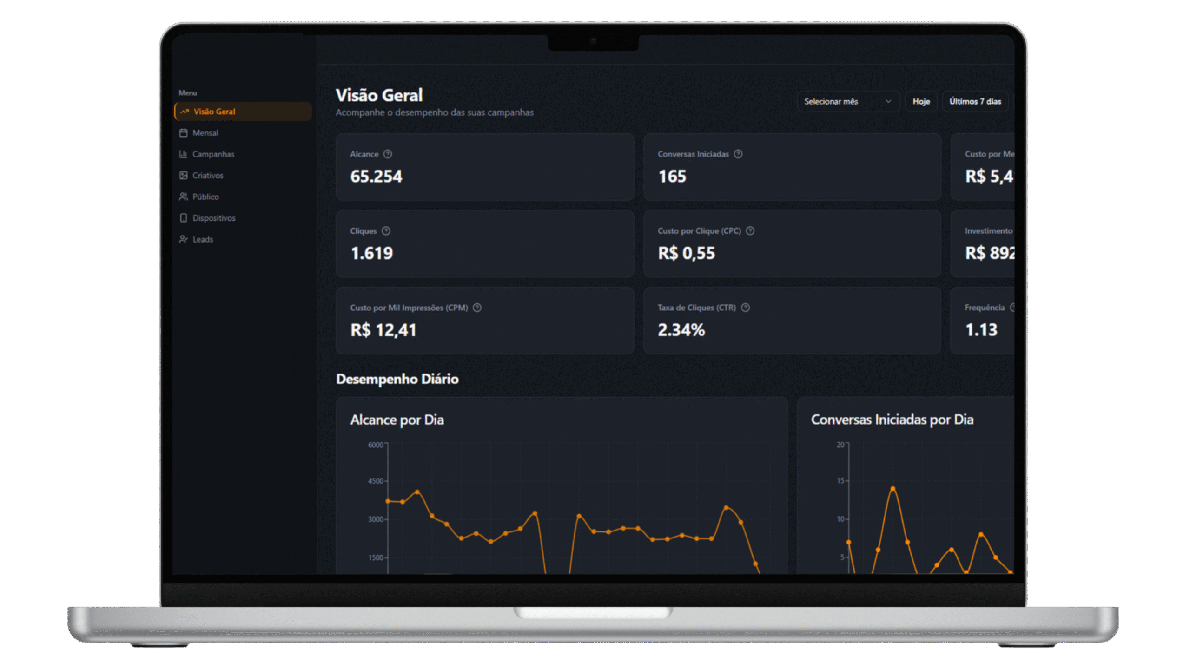
Task: Click help icon beside Conversas Iniciadas
Action: pos(738,154)
